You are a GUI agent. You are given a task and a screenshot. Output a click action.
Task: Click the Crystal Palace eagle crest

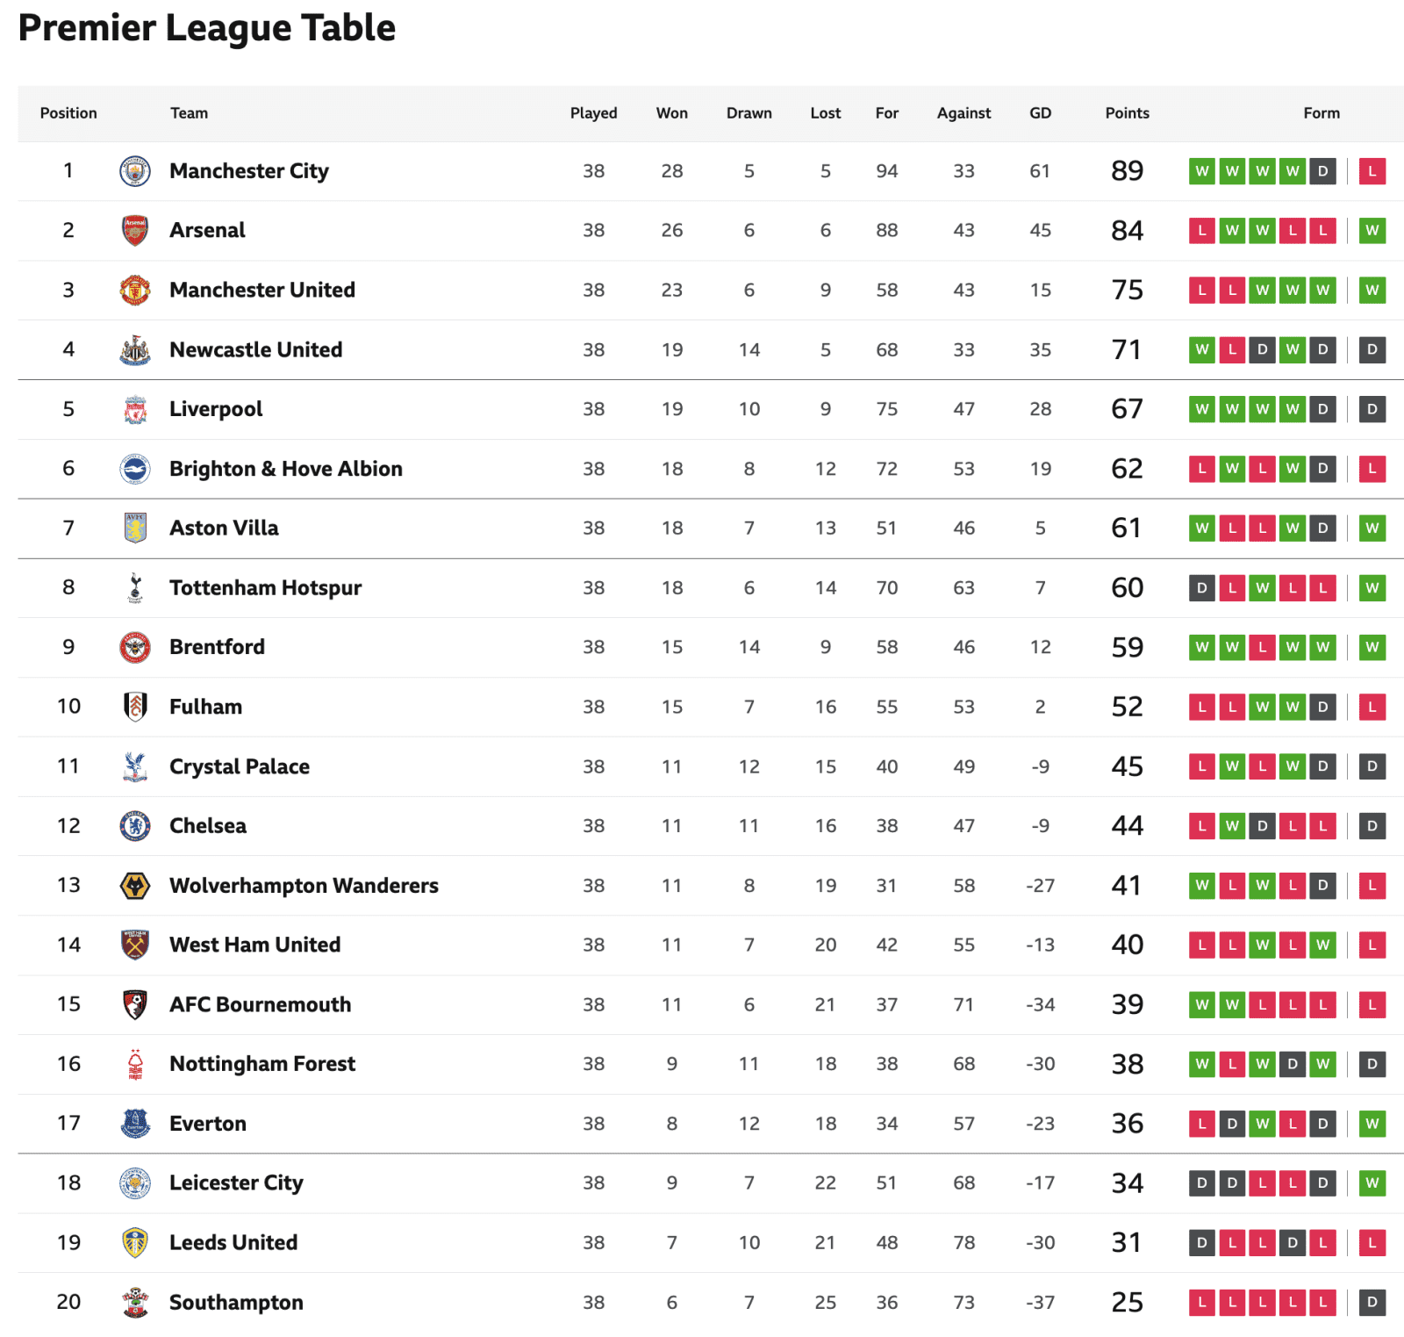click(135, 766)
